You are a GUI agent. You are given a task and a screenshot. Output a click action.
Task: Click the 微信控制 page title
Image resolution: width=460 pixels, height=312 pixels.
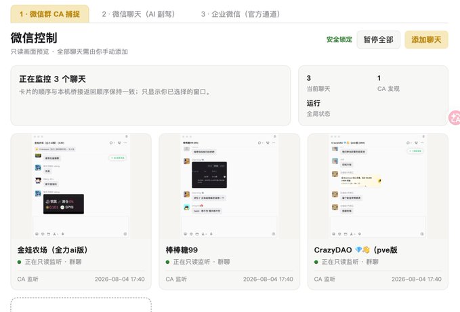34,38
